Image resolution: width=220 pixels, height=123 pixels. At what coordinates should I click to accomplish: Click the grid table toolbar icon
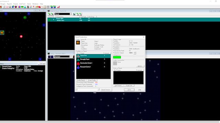(48, 7)
